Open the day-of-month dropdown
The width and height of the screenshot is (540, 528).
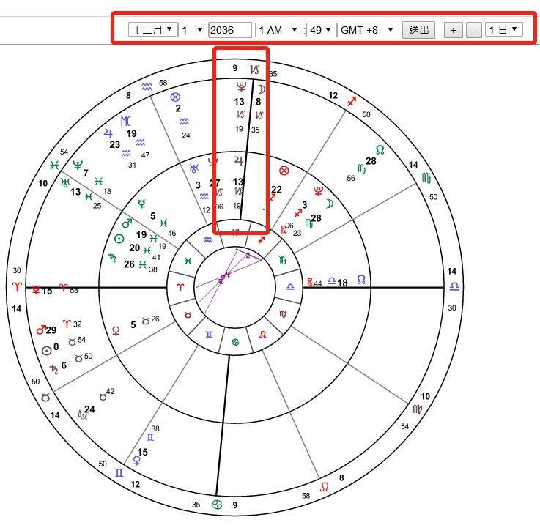coord(193,30)
